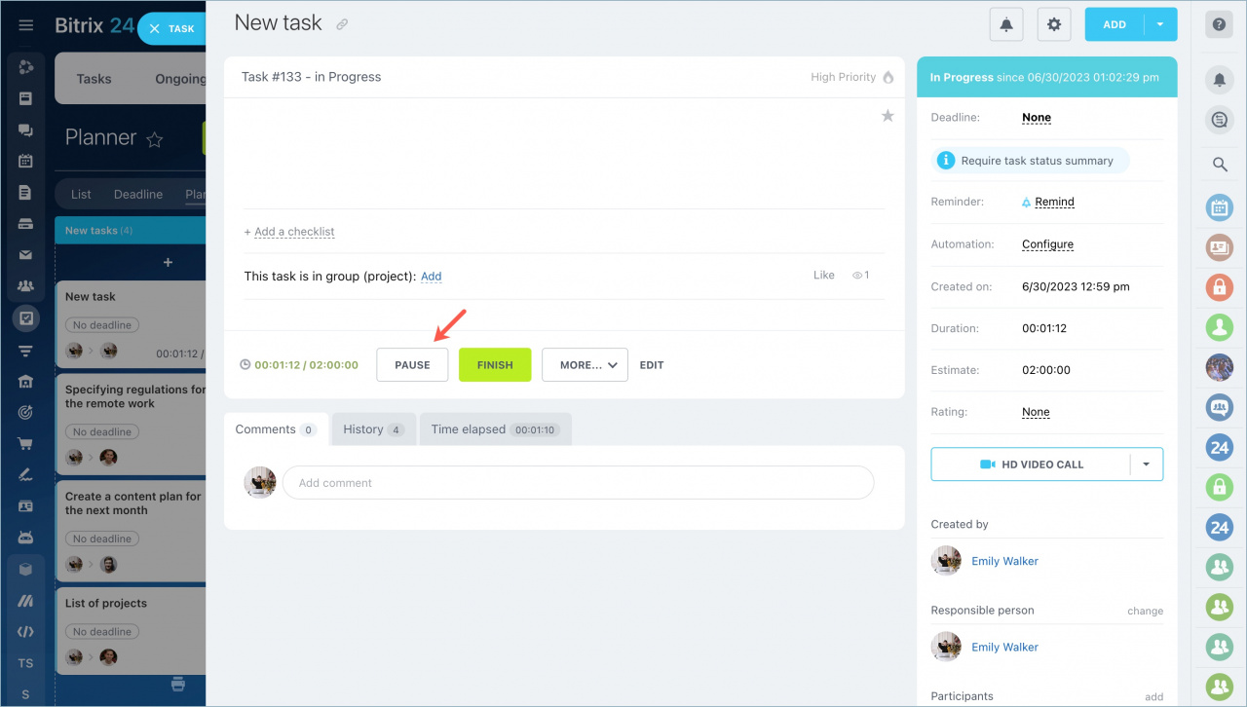The height and width of the screenshot is (707, 1247).
Task: Open the Calendar icon in left sidebar
Action: (25, 162)
